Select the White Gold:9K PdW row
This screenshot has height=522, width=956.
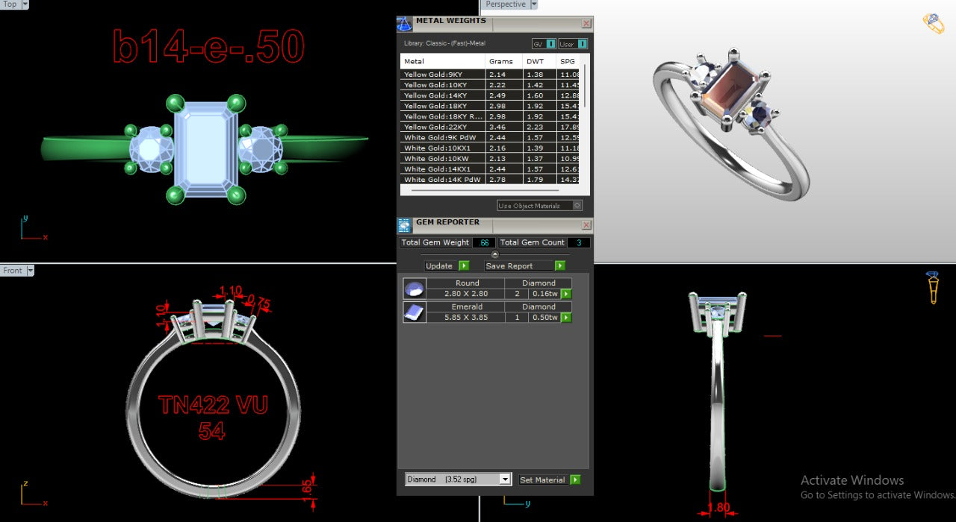[491, 137]
